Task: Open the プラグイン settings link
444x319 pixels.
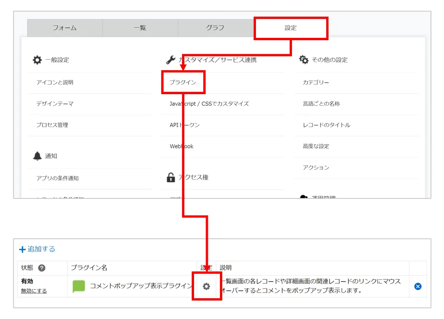Action: coord(183,82)
